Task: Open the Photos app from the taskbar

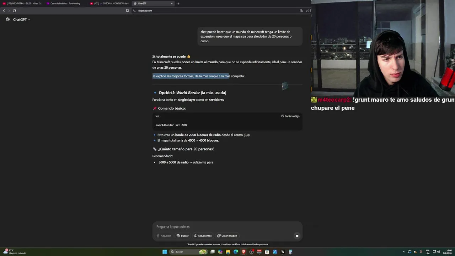Action: click(275, 252)
